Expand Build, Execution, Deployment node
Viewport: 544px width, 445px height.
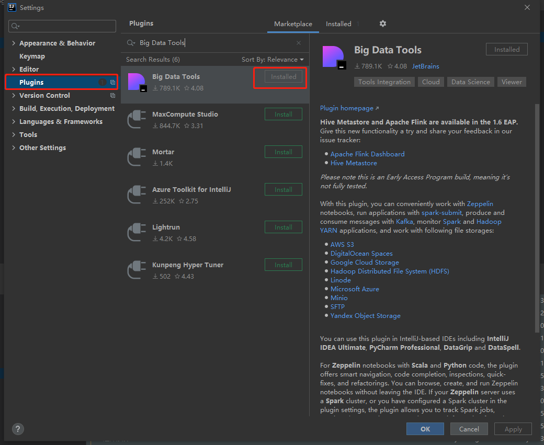coord(14,108)
